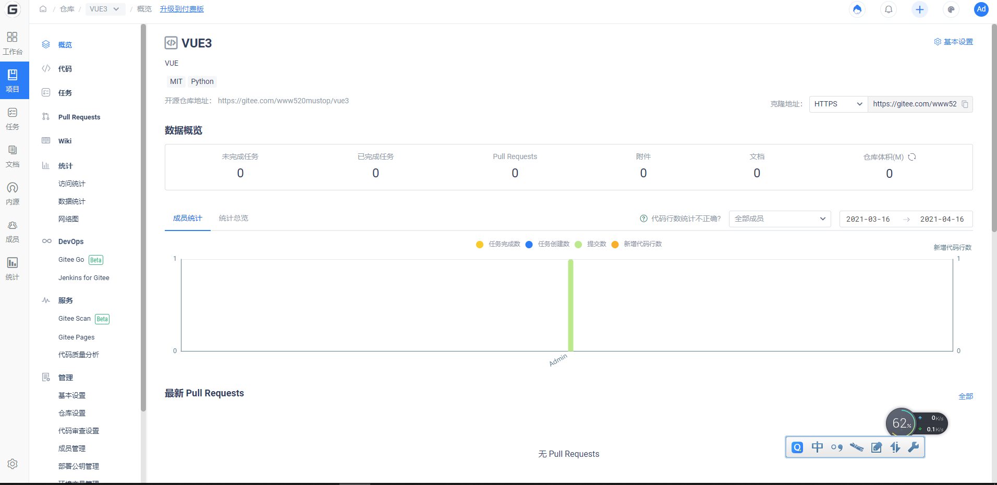Switch to the 成员统计 tab
The width and height of the screenshot is (997, 485).
(188, 218)
